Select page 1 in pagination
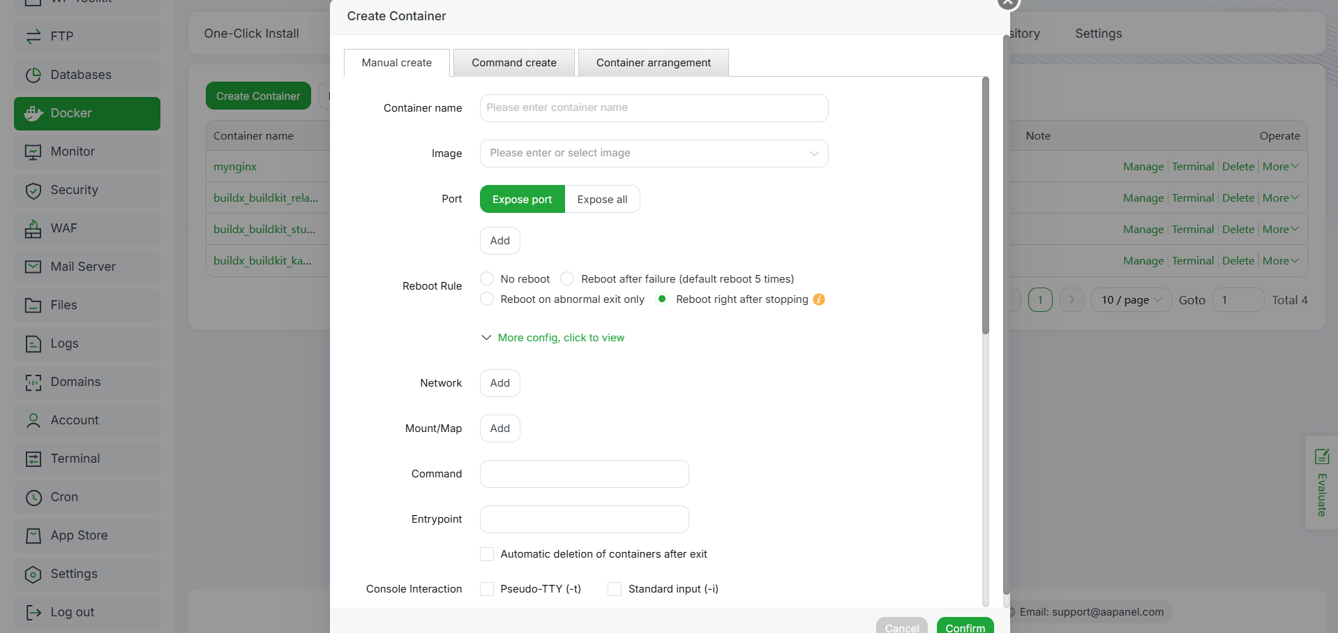 click(1040, 300)
